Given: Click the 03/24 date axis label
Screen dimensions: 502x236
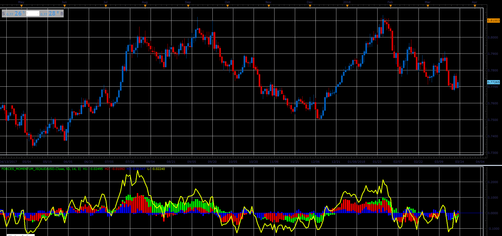Looking at the screenshot, I should coord(459,162).
